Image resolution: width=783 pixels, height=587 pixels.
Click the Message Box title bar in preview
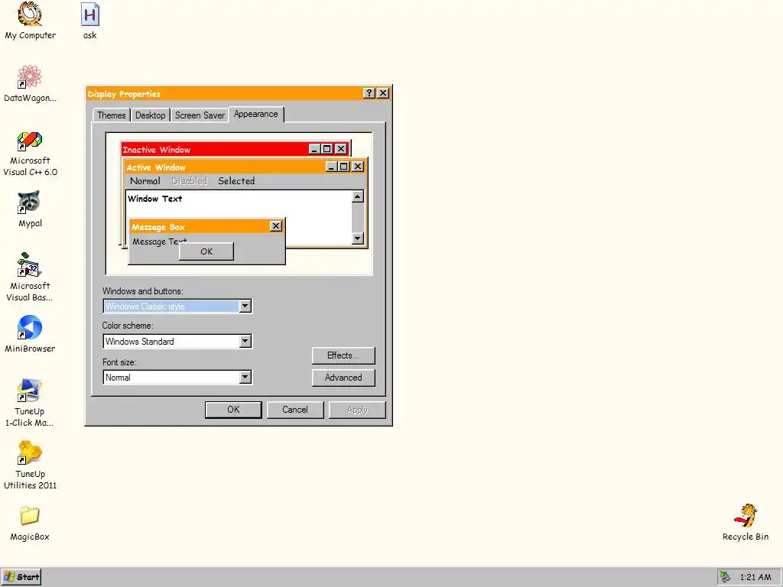(x=200, y=226)
